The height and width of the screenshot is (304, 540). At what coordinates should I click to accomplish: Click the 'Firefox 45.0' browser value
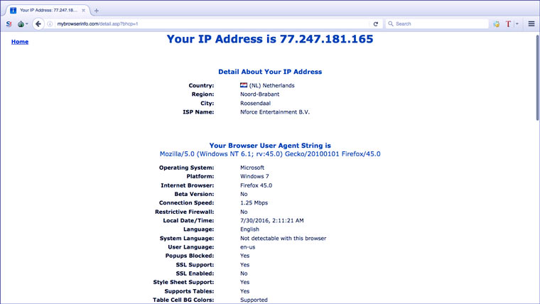pos(256,185)
